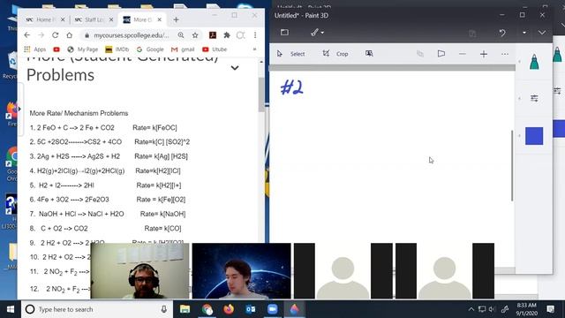Click the Paint 3D copy icon
The width and height of the screenshot is (565, 318).
coord(420,54)
